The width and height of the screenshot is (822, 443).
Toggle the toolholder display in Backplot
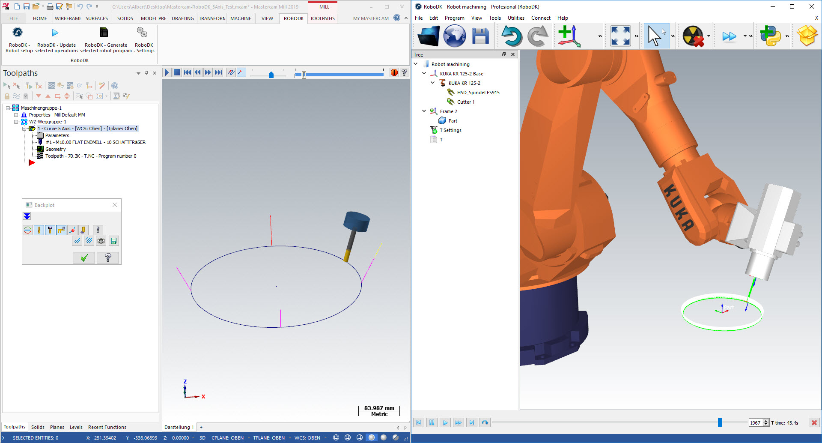point(50,230)
